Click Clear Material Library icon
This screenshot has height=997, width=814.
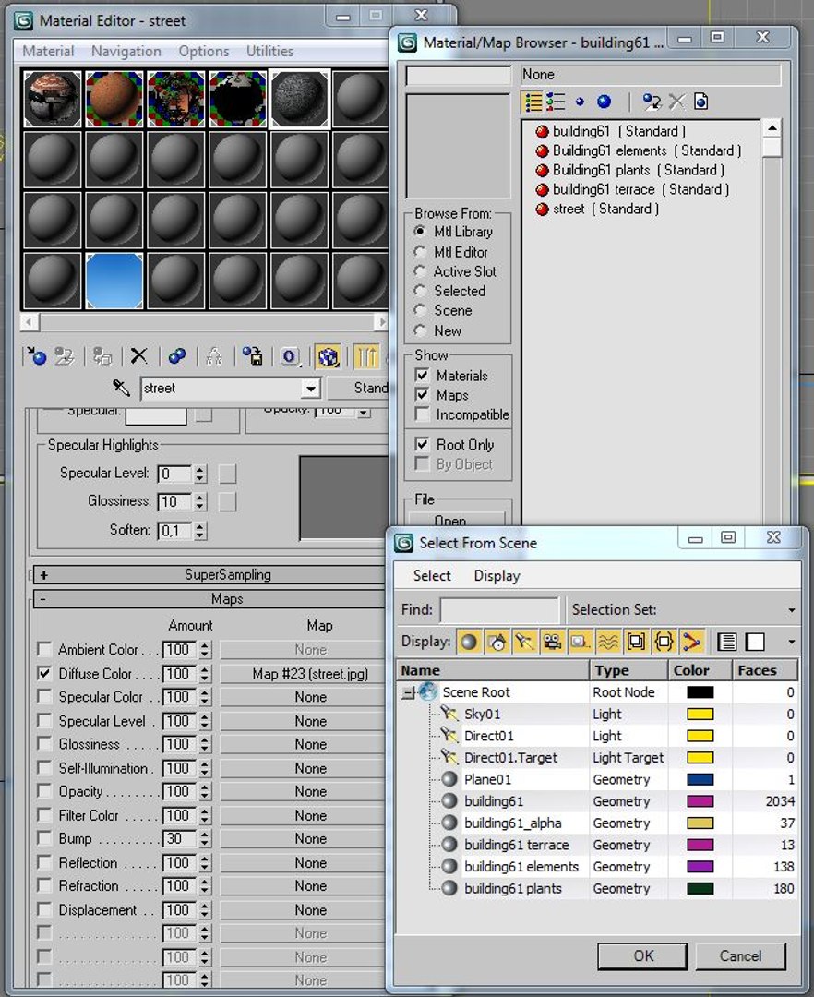pos(700,102)
